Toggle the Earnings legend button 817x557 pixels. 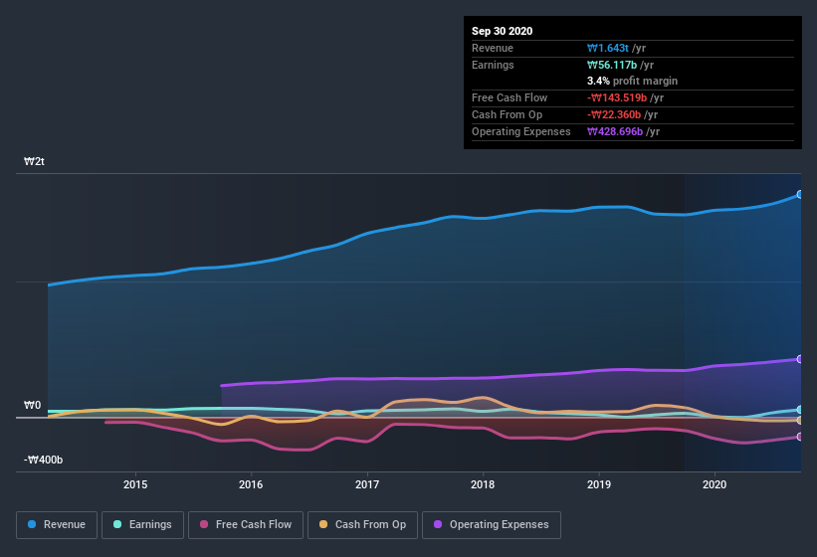coord(142,525)
